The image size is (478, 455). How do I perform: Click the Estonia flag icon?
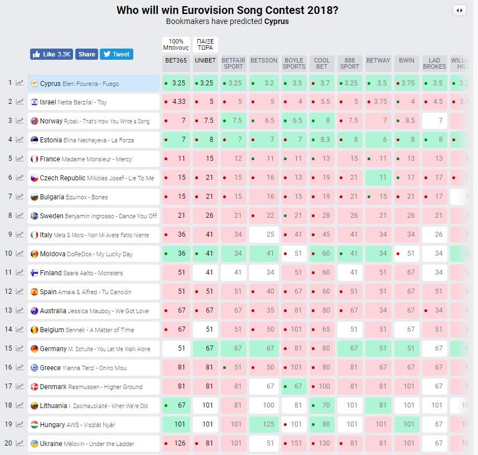click(x=34, y=140)
